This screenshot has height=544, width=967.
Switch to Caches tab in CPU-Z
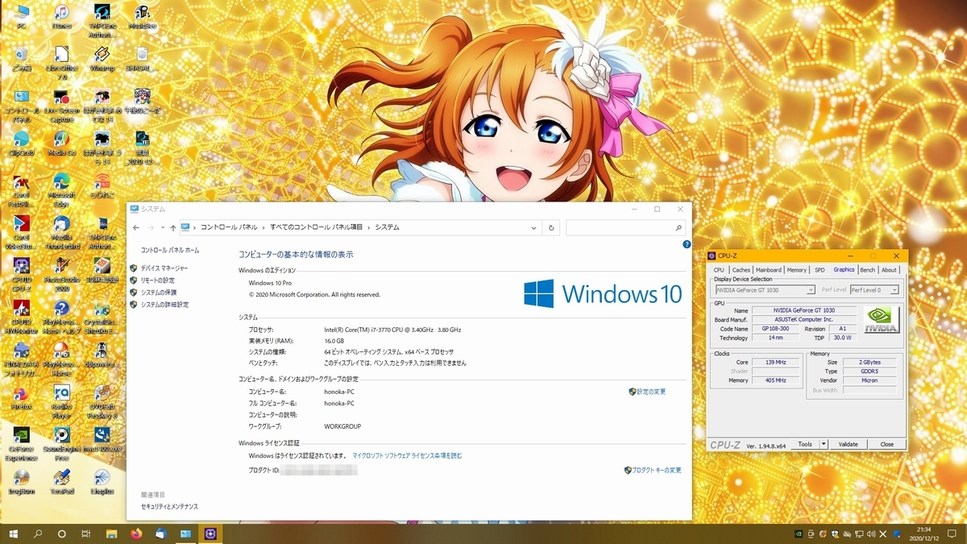(741, 270)
